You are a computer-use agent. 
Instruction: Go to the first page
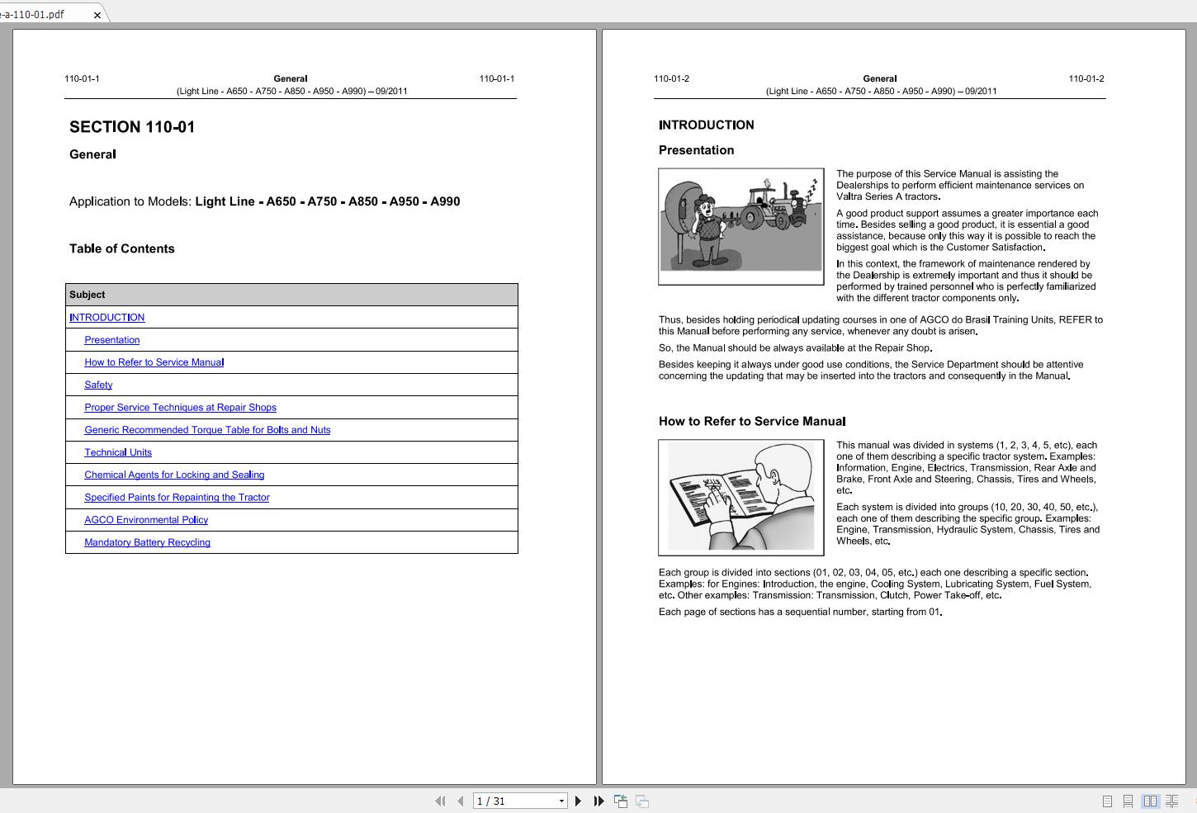click(x=440, y=801)
